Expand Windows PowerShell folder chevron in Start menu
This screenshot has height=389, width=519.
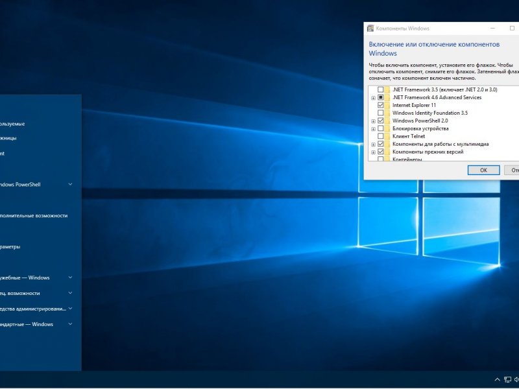(x=70, y=184)
